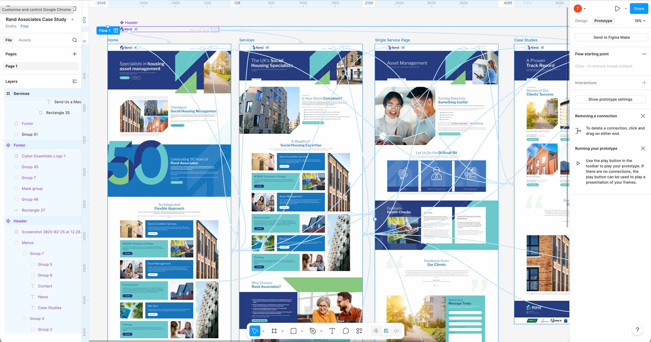The width and height of the screenshot is (651, 342).
Task: Open the help question mark button
Action: pos(637,330)
